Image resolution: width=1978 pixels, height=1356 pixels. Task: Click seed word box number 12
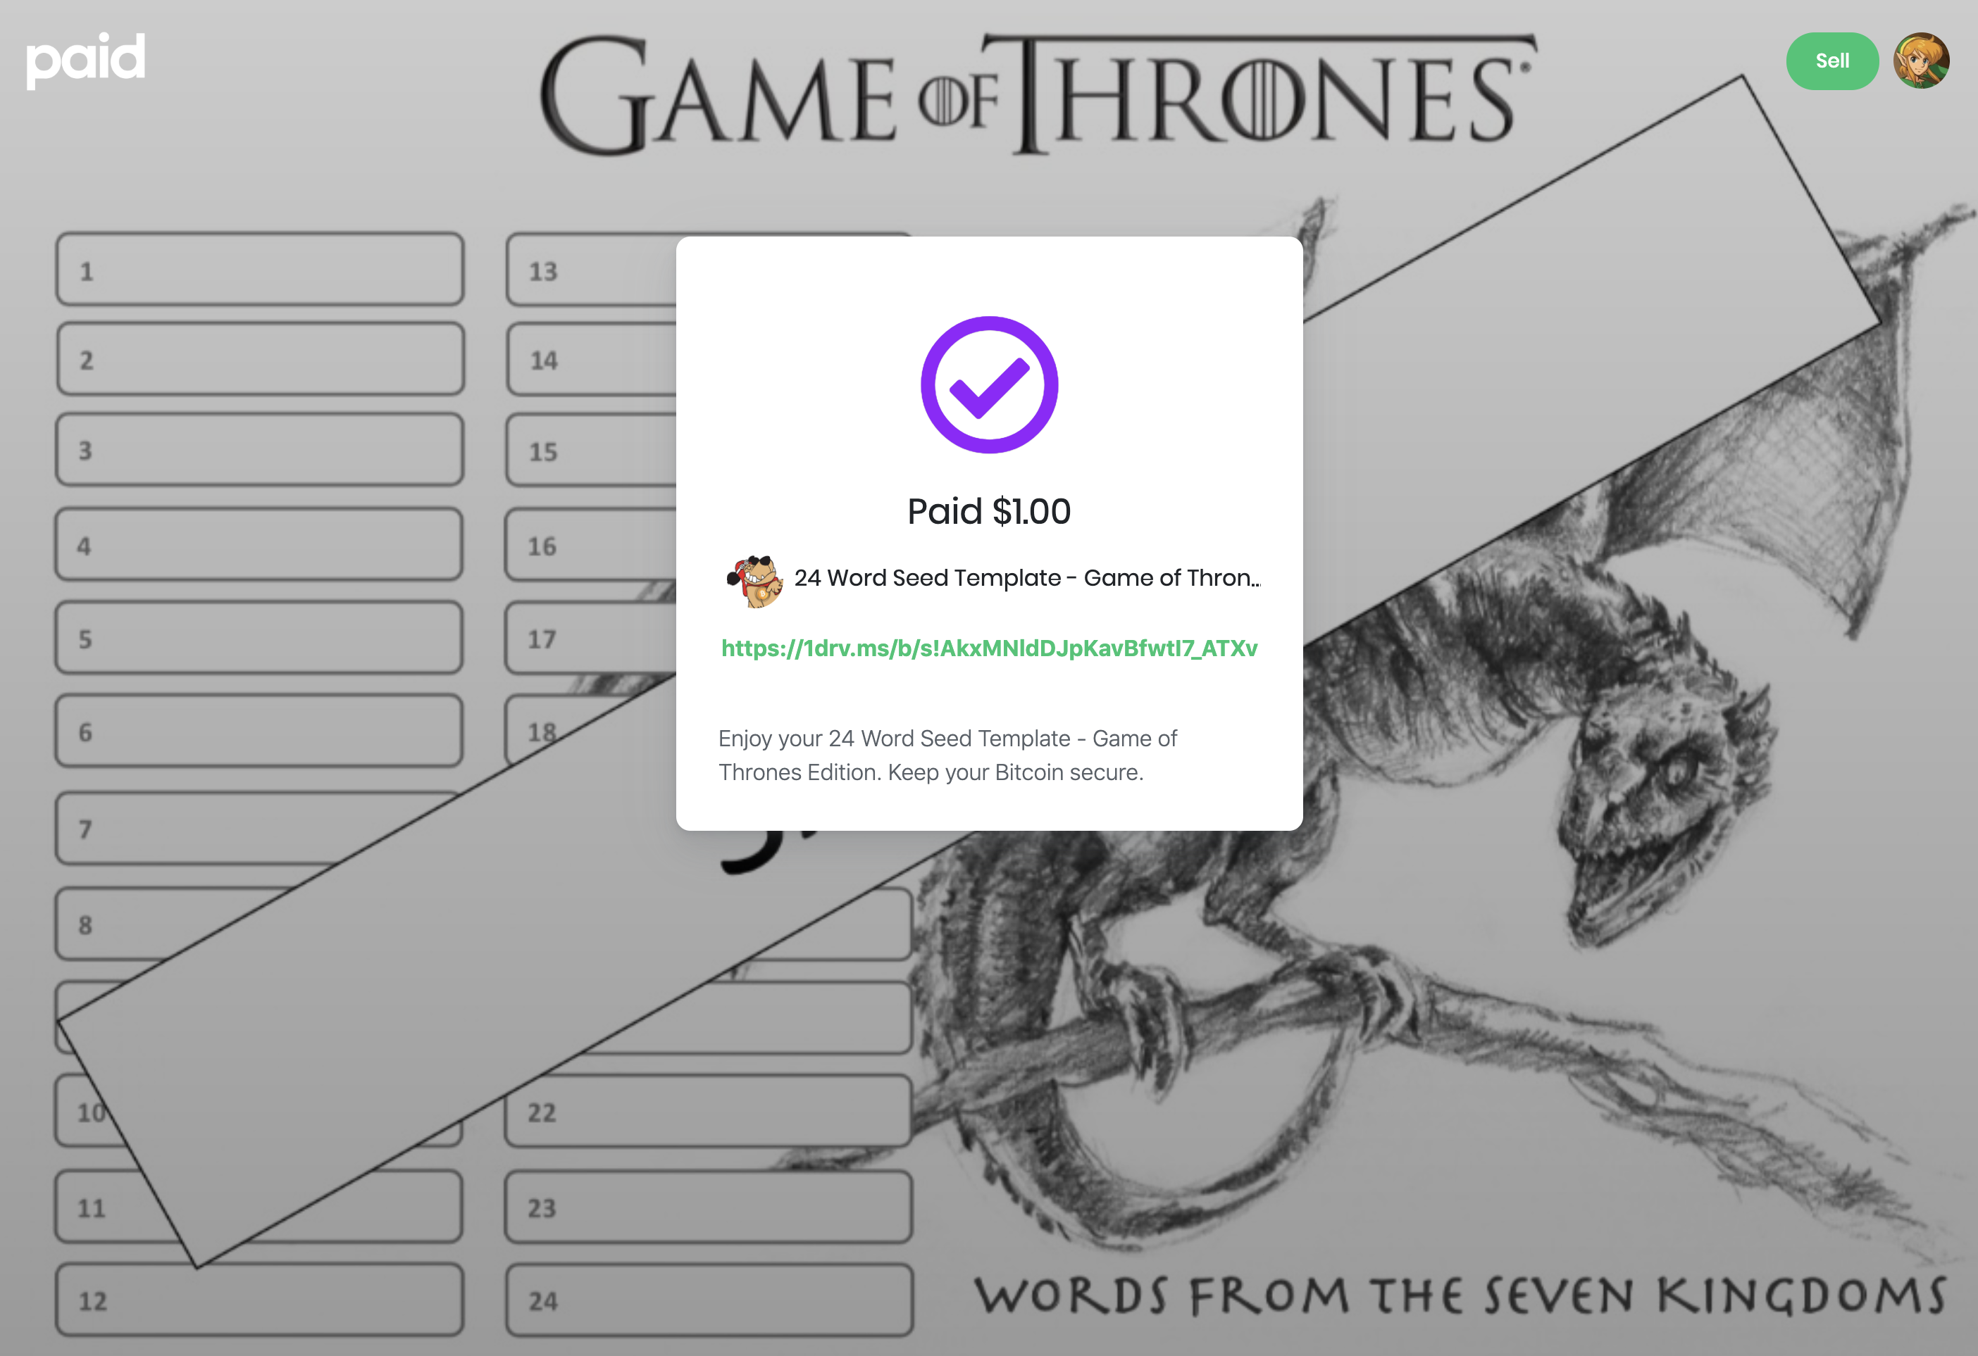[x=260, y=1299]
